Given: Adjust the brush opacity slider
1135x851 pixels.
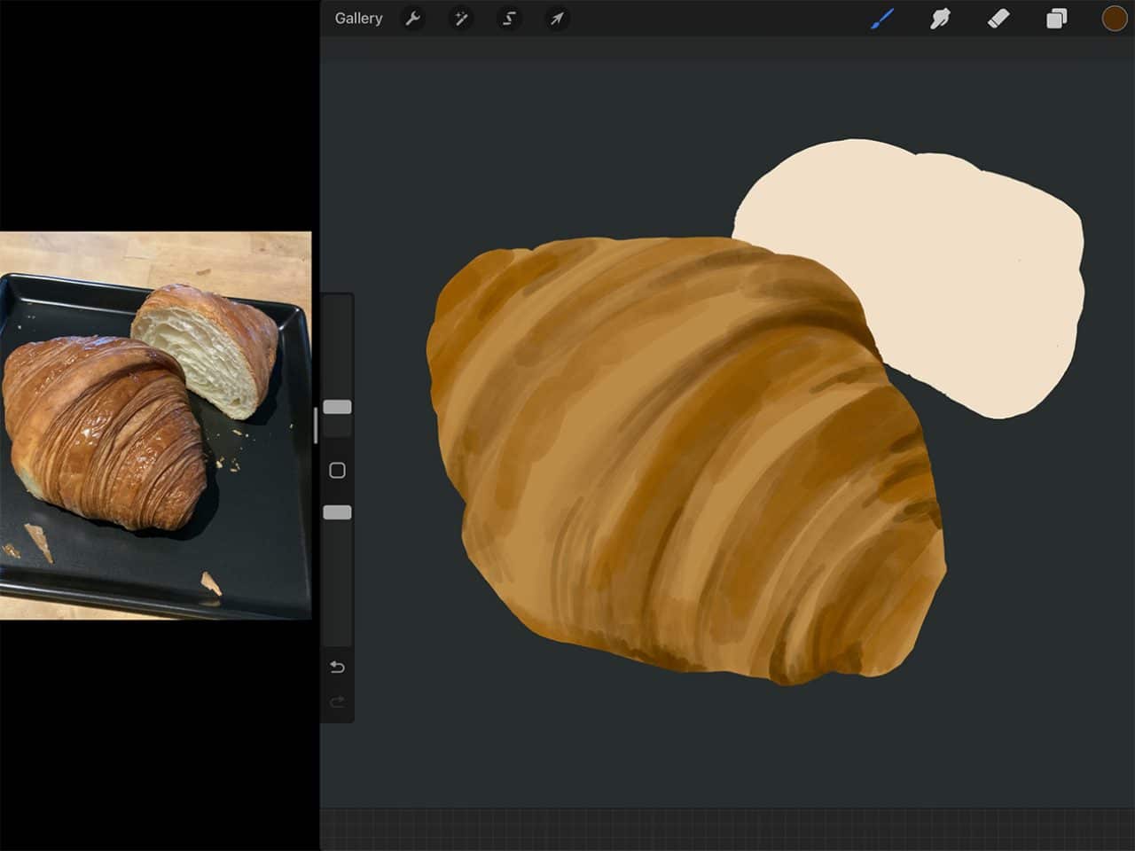Looking at the screenshot, I should pos(336,511).
